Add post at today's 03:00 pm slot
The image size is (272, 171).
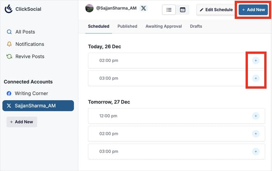click(255, 78)
